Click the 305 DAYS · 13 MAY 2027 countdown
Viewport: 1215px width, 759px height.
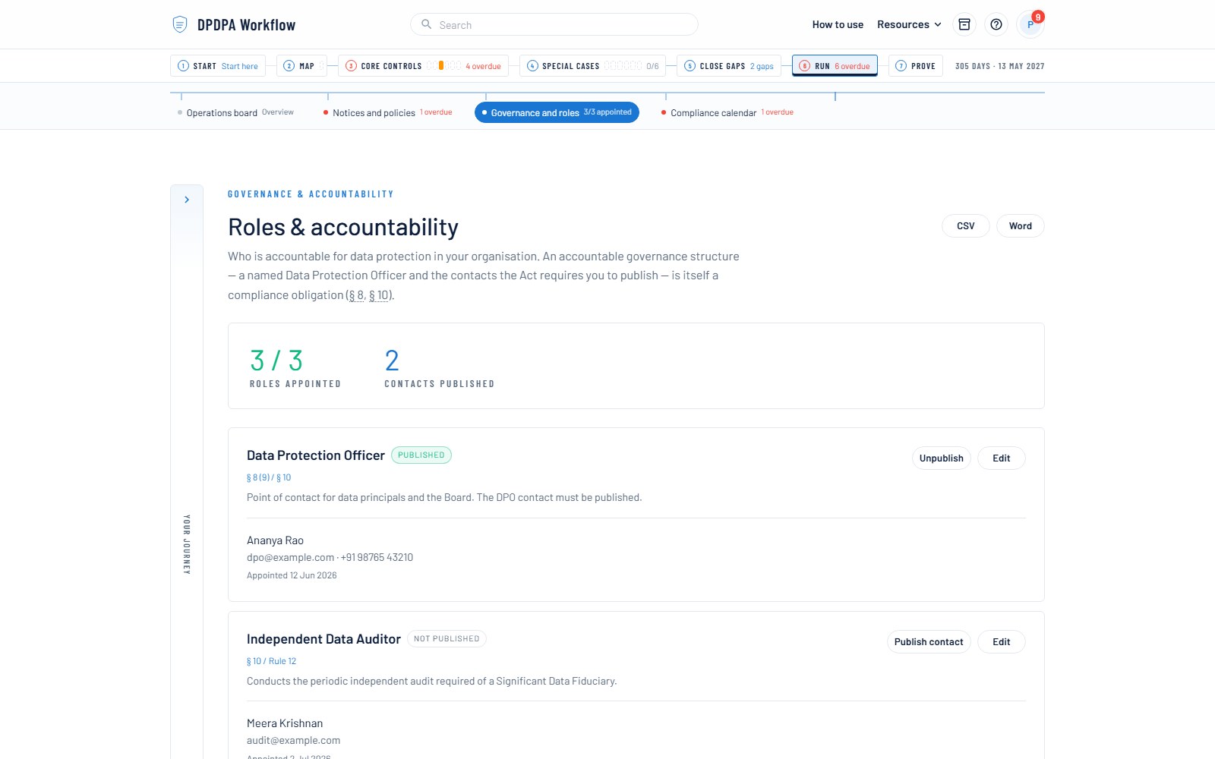click(999, 66)
